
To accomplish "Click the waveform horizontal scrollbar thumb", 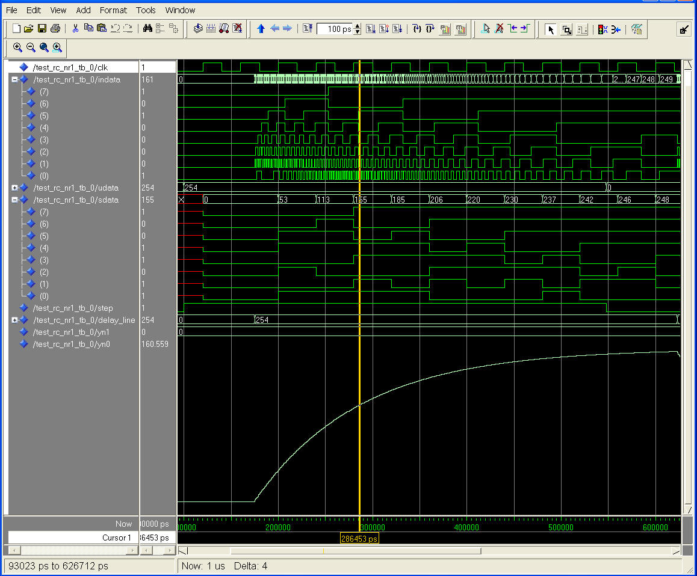I will [356, 551].
